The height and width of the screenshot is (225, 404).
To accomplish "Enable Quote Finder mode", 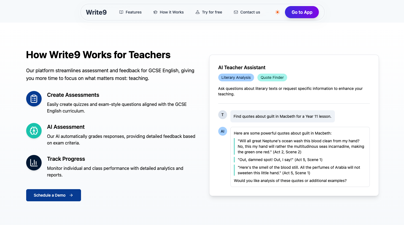I will click(x=272, y=77).
